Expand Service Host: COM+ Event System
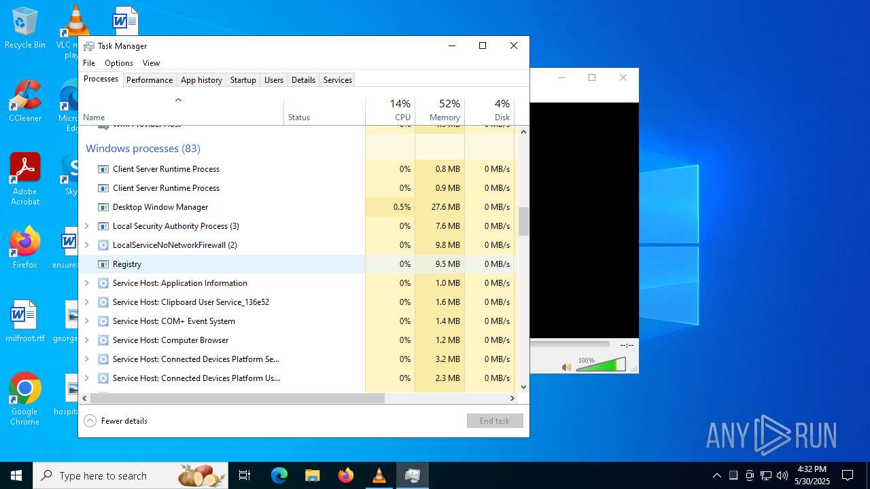The width and height of the screenshot is (870, 489). 86,321
